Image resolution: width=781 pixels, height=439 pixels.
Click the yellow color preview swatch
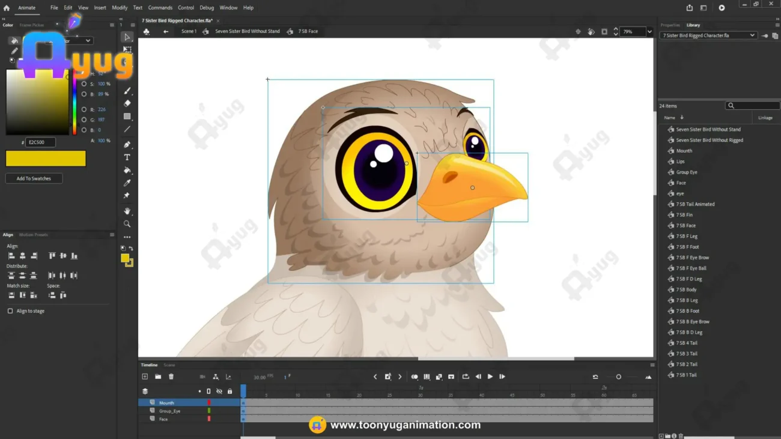point(46,158)
